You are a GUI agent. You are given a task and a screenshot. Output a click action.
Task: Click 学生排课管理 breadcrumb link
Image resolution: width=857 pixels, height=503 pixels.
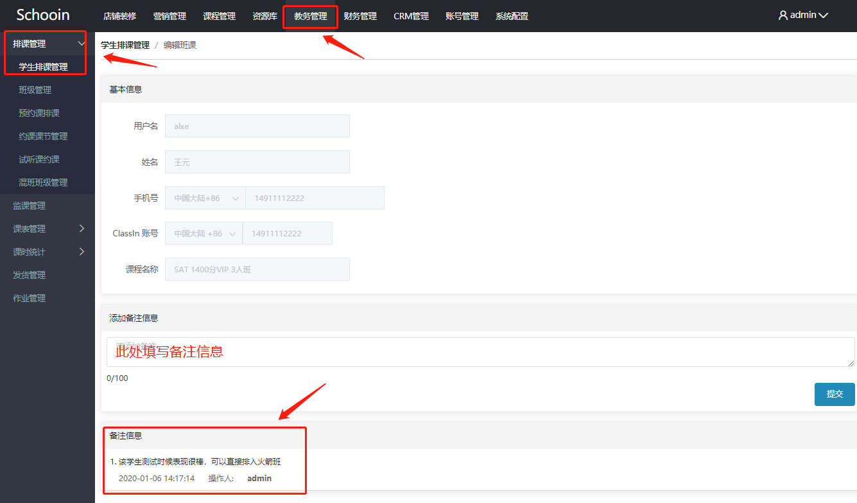tap(125, 45)
